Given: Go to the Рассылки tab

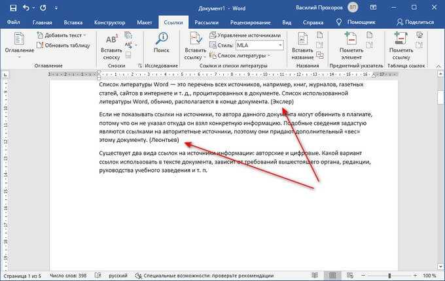Looking at the screenshot, I should [x=206, y=22].
